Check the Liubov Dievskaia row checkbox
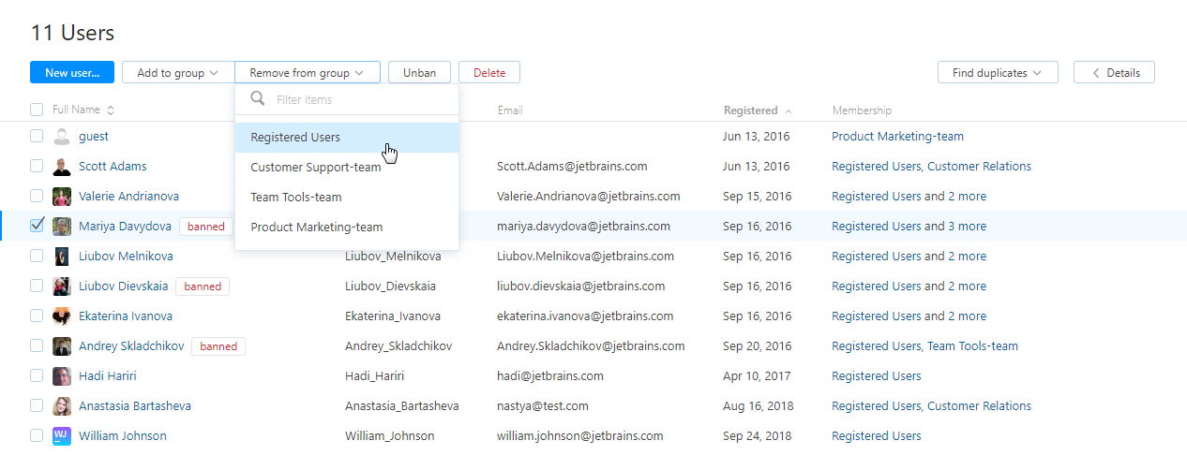1187x470 pixels. pyautogui.click(x=37, y=286)
